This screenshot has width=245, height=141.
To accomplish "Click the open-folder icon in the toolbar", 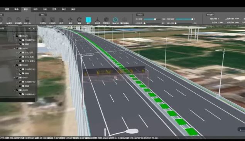I will 27,20.
